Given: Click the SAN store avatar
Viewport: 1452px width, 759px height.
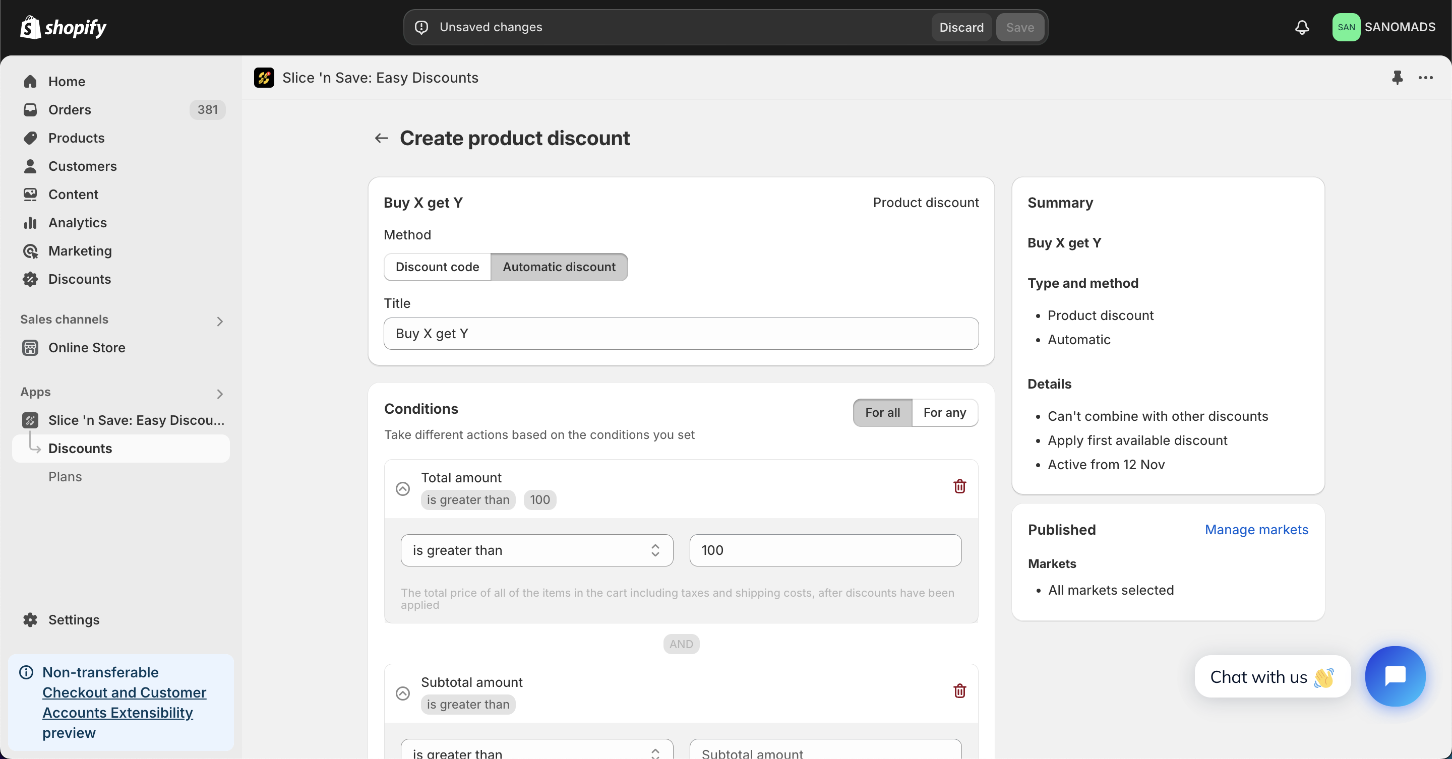Looking at the screenshot, I should pos(1346,27).
